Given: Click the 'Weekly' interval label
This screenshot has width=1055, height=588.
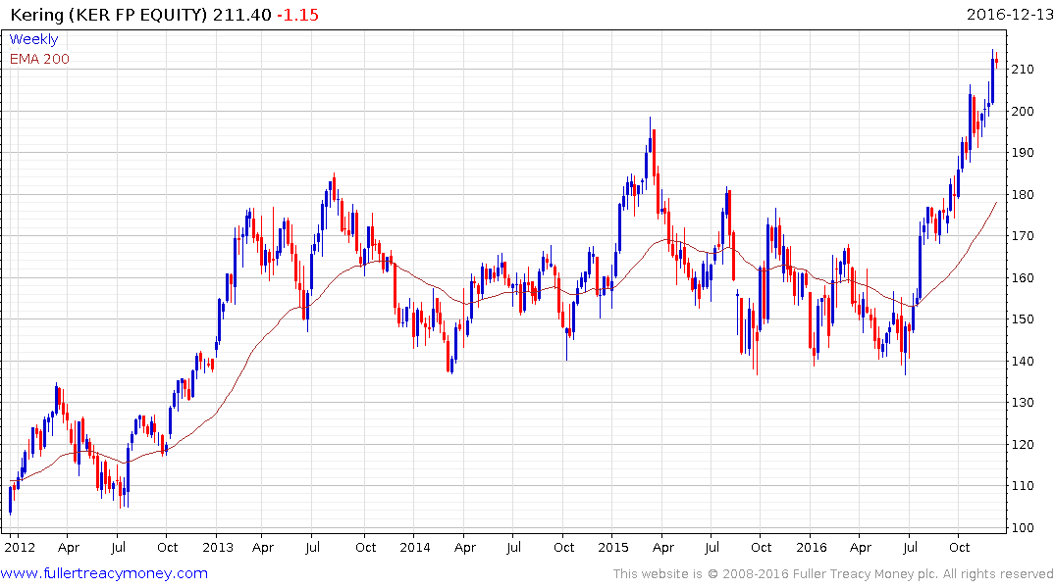Looking at the screenshot, I should click(x=33, y=39).
